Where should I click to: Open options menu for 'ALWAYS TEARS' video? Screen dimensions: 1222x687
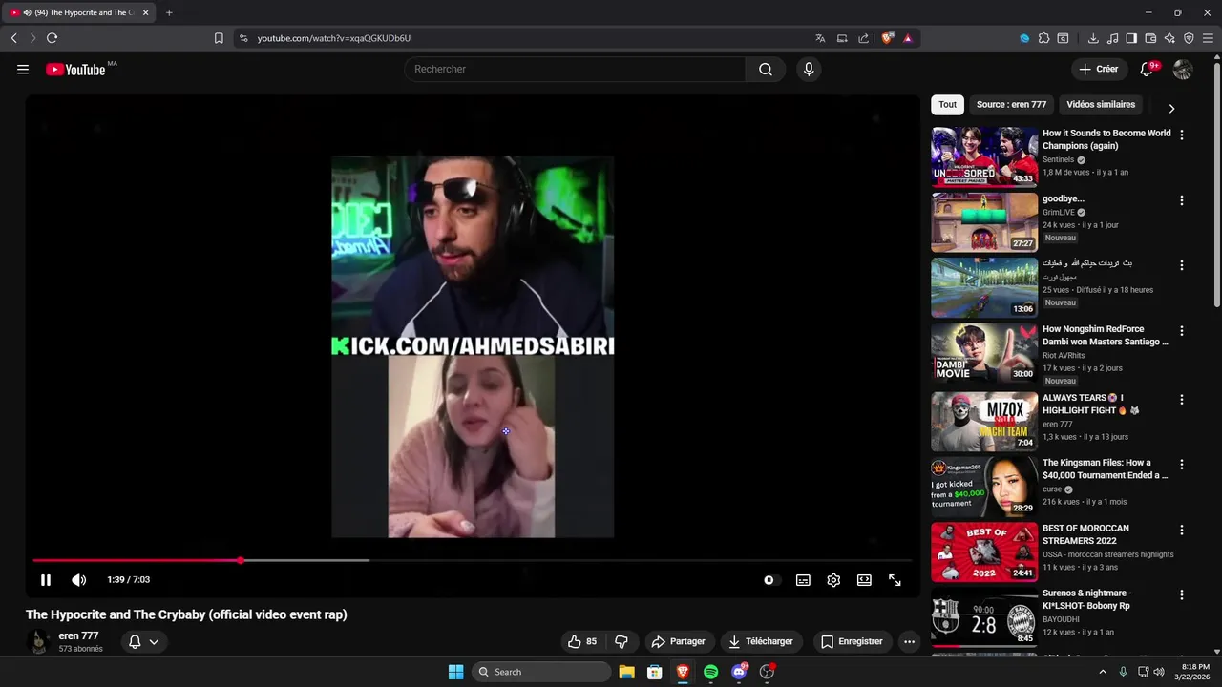coord(1182,400)
